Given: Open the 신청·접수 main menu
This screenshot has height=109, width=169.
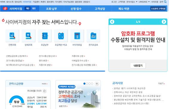Looking at the screenshot, I should [x=76, y=9].
